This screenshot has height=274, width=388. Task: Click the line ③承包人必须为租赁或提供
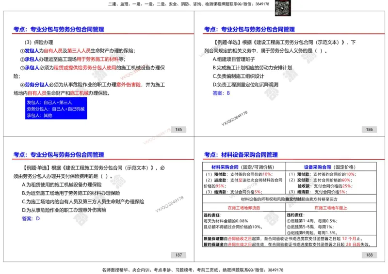92,68
